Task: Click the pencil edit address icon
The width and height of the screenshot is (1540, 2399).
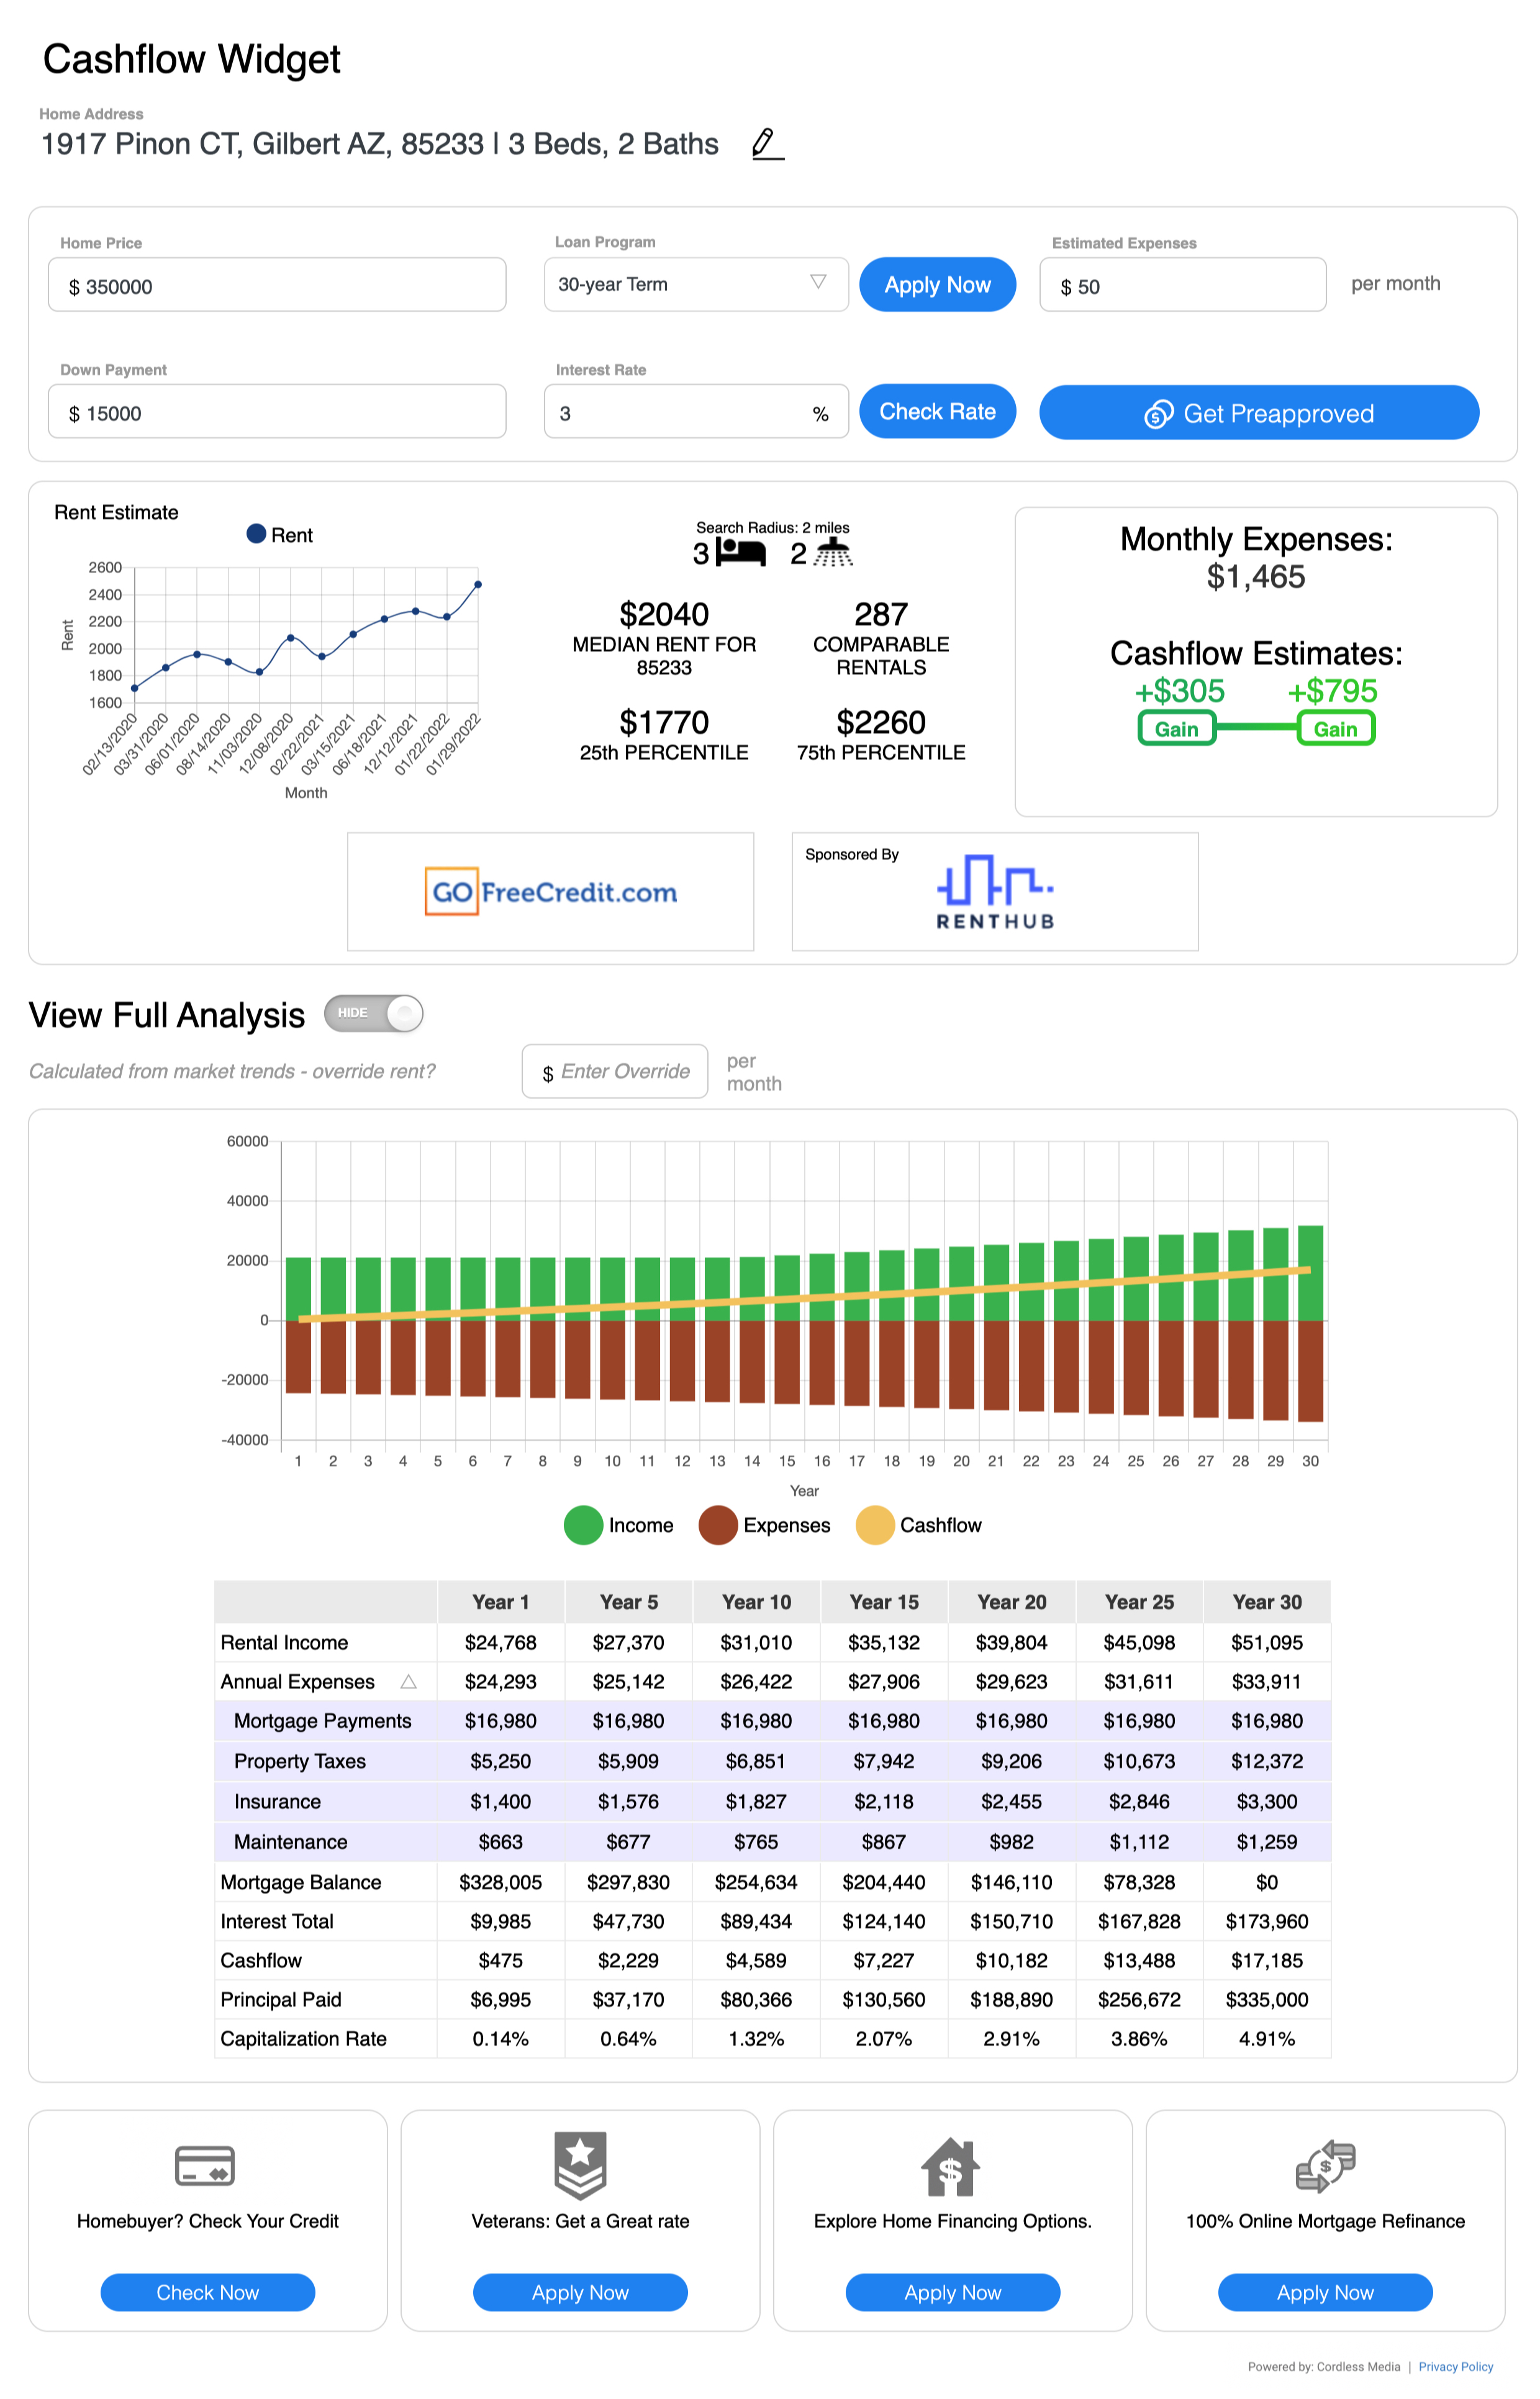Action: (x=766, y=144)
